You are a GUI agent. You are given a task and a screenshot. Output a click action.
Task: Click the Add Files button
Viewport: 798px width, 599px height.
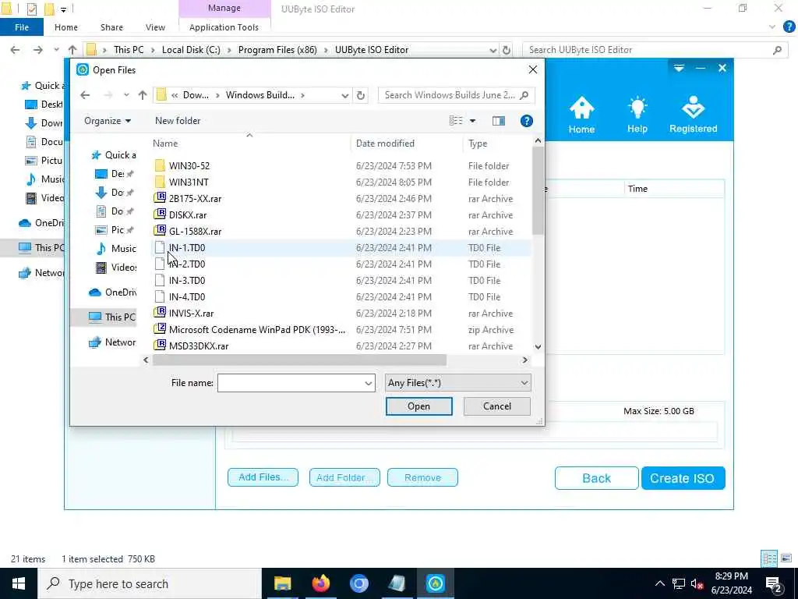(x=263, y=477)
